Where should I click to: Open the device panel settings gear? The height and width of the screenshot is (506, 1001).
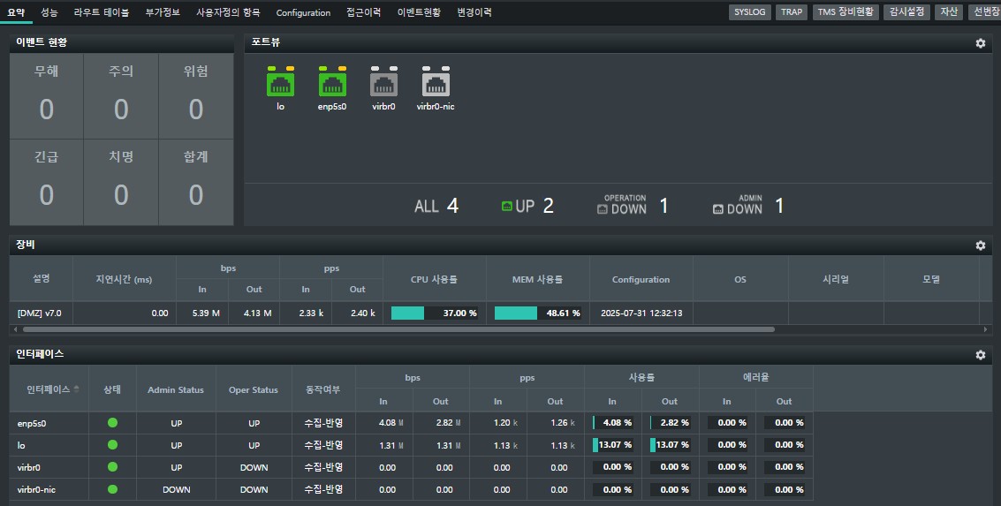pyautogui.click(x=980, y=245)
